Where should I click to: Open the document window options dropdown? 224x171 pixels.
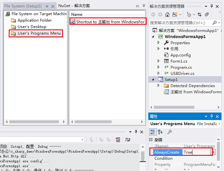coord(144,6)
